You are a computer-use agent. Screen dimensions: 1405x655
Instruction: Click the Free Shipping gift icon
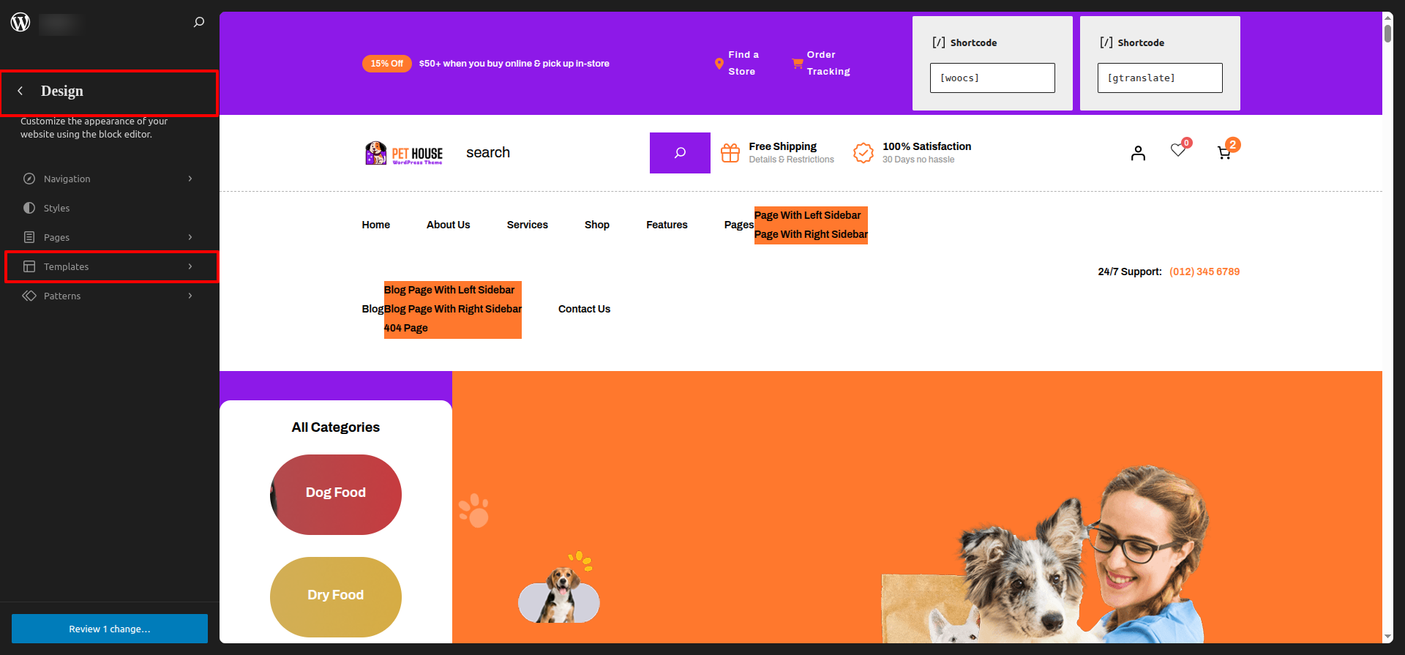(730, 153)
